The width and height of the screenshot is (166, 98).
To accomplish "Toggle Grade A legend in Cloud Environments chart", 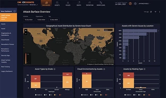I will (x=84, y=95).
